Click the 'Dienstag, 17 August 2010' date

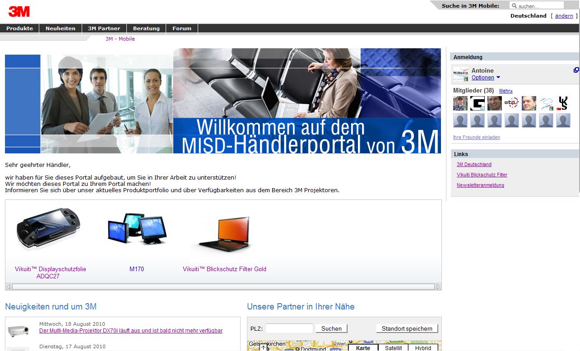pyautogui.click(x=72, y=346)
